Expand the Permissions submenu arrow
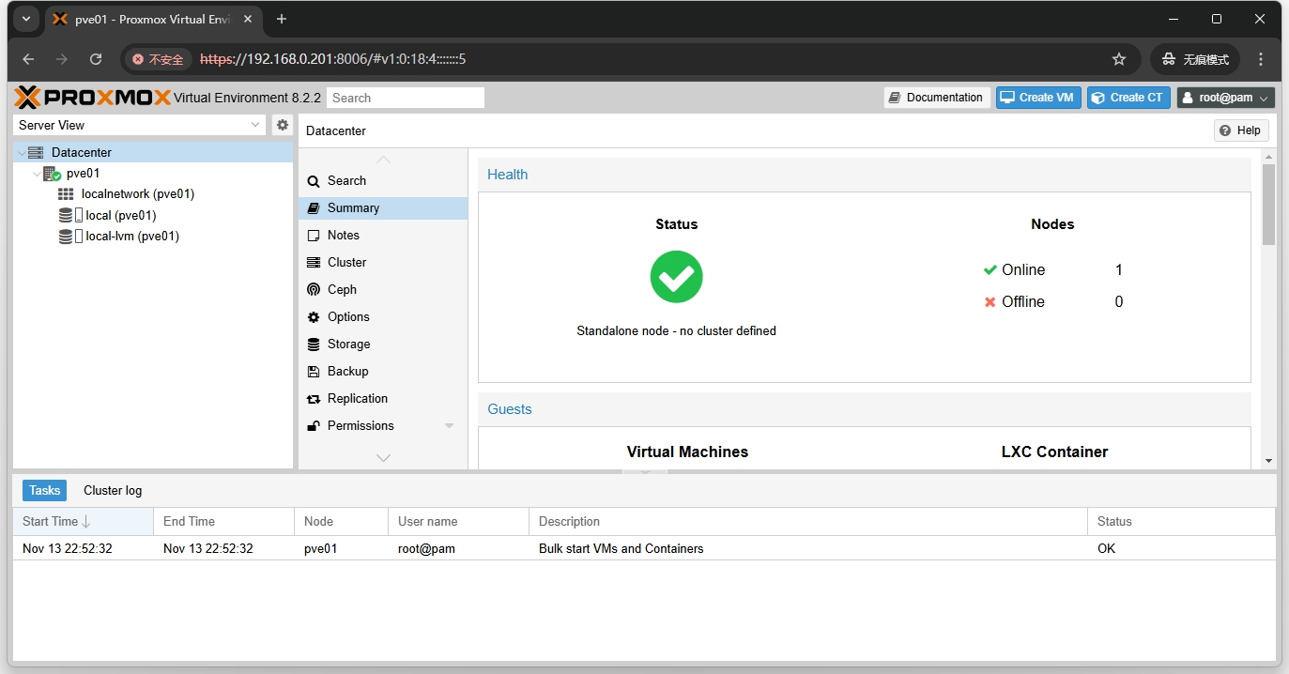Viewport: 1289px width, 674px height. point(449,426)
